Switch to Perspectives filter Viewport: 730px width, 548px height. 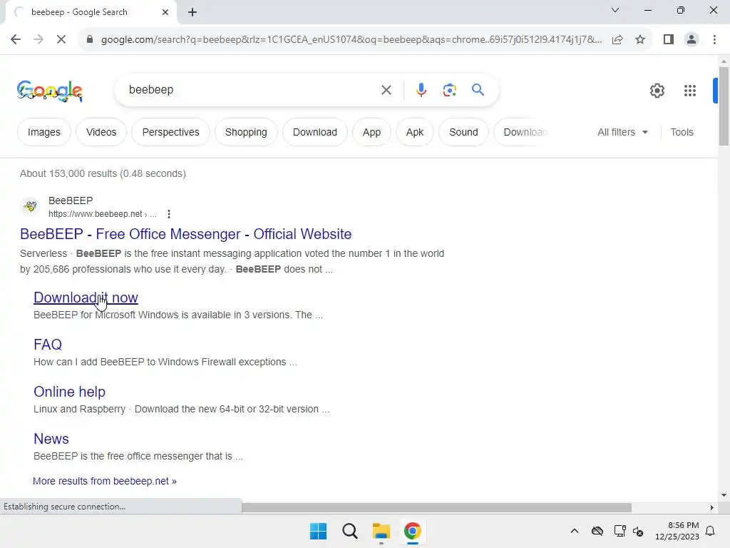170,132
